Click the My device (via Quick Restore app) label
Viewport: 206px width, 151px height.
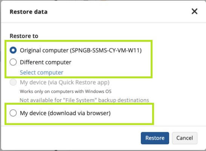point(64,82)
